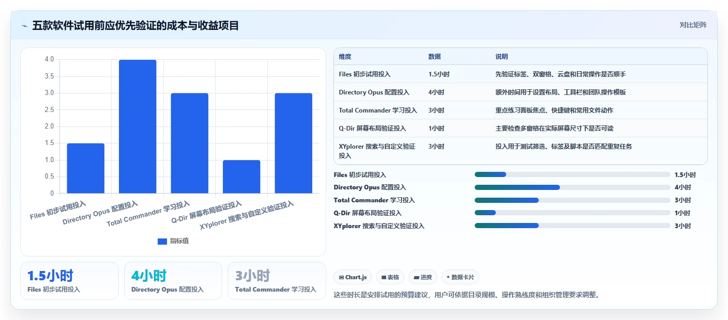Click the Directory Opus 配置投入 chart bar

pos(138,126)
